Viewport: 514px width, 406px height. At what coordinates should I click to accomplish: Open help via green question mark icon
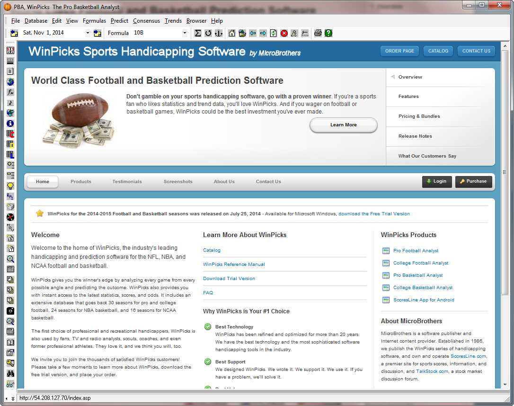coord(328,33)
